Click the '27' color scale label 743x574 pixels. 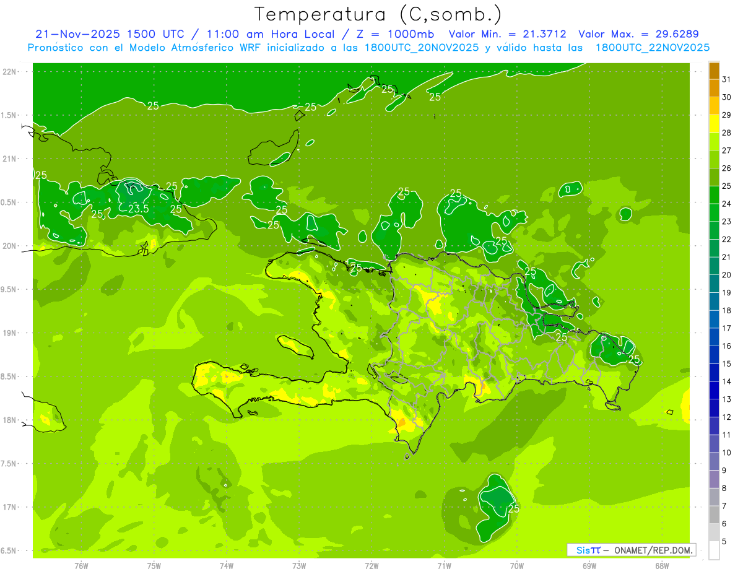click(726, 150)
